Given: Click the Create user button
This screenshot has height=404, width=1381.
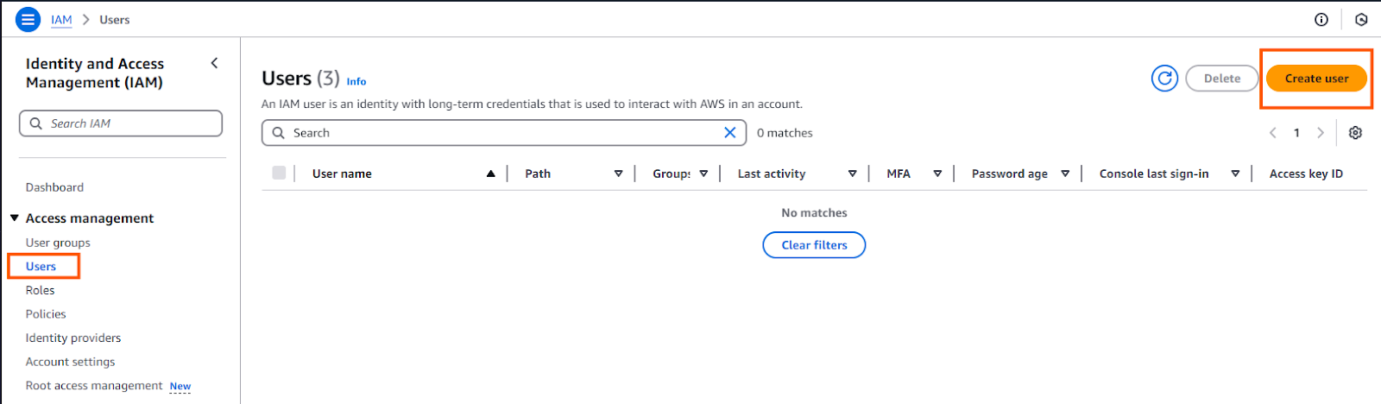Looking at the screenshot, I should [1316, 79].
